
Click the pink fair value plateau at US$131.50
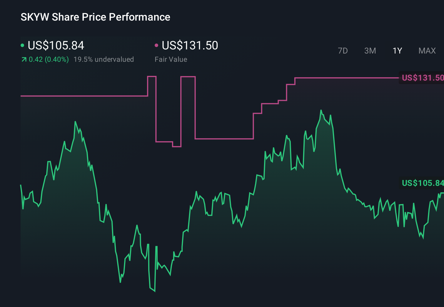point(347,78)
